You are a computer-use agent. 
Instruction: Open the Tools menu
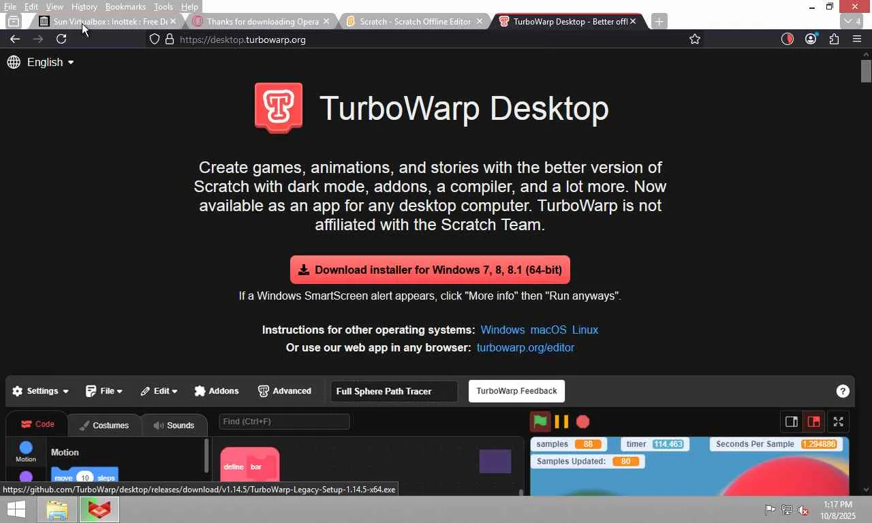point(163,7)
